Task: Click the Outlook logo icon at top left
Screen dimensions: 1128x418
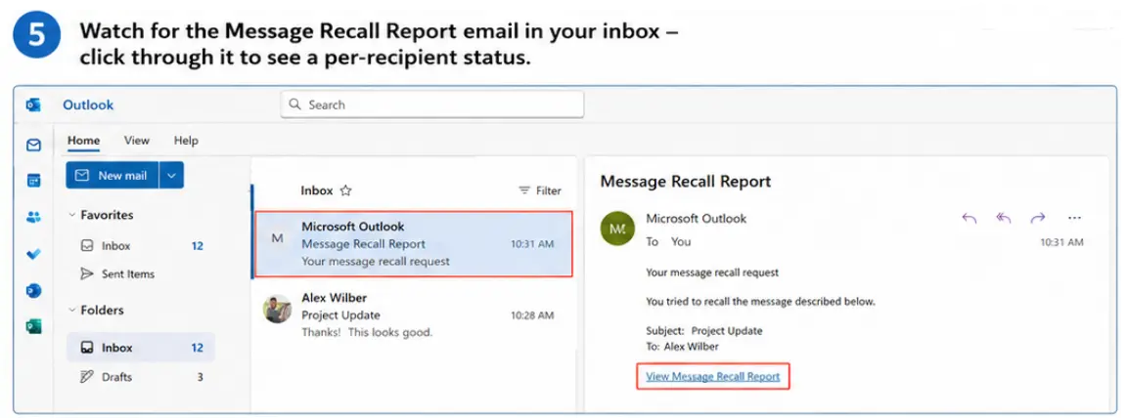Action: [33, 104]
